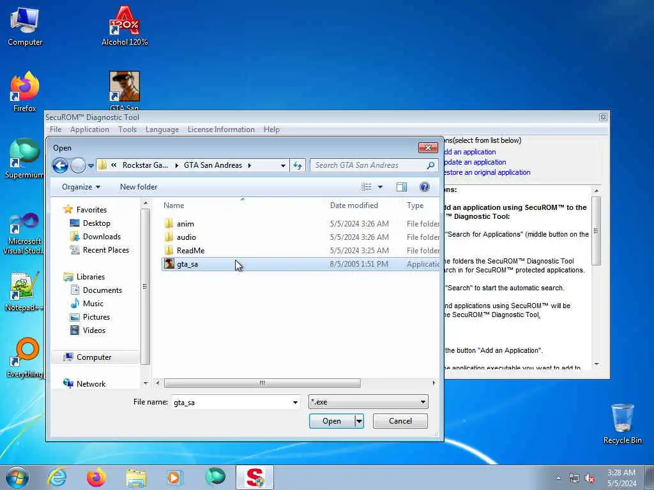Open the Application menu
654x490 pixels.
[x=89, y=130]
